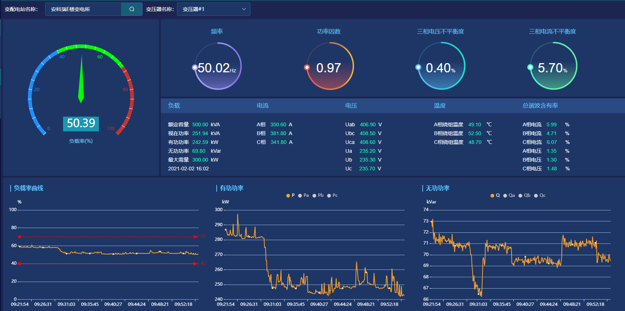Click C相绕组温度 value 48.70
Viewport: 625px width, 311px height.
tap(475, 142)
